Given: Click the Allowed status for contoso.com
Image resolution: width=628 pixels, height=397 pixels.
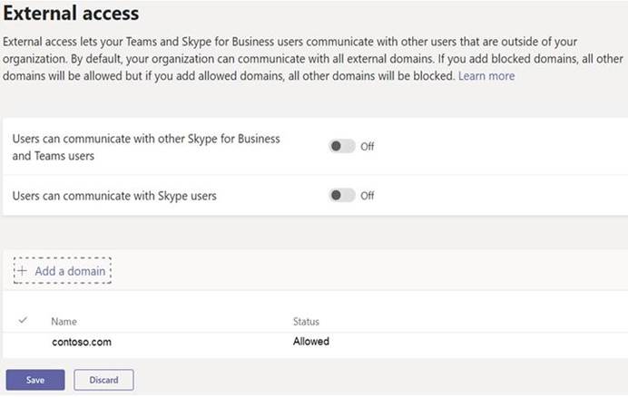Looking at the screenshot, I should pos(311,342).
